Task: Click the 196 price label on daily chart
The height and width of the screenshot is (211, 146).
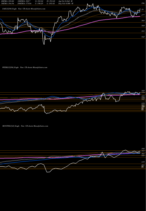Action: 143,3
